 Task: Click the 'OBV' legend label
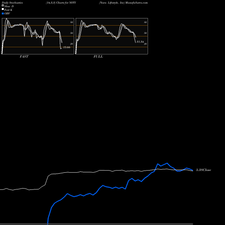coord(7,13)
